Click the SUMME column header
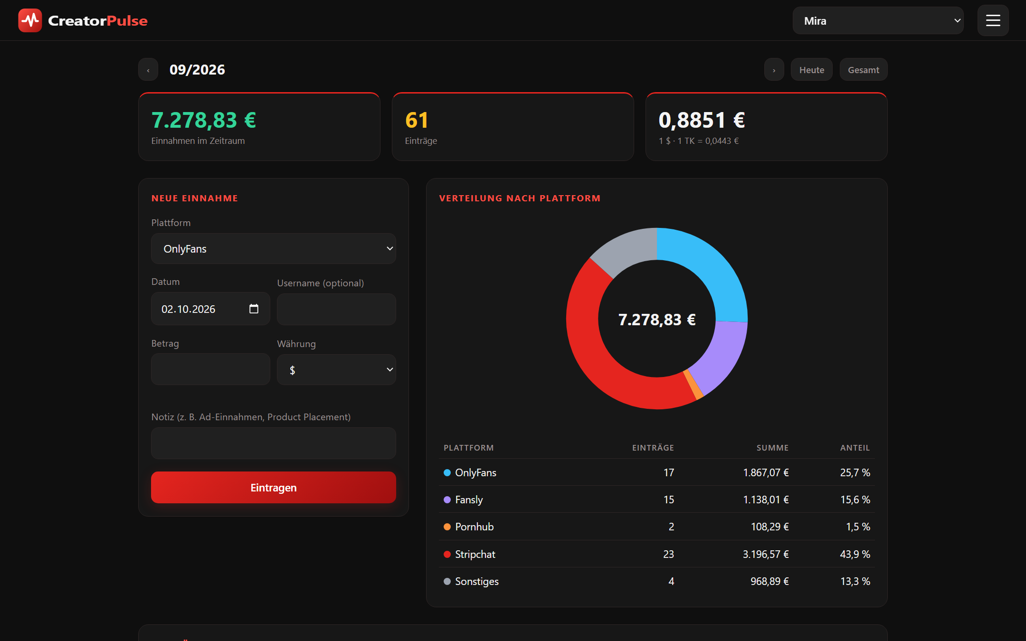Viewport: 1026px width, 641px height. (x=772, y=448)
